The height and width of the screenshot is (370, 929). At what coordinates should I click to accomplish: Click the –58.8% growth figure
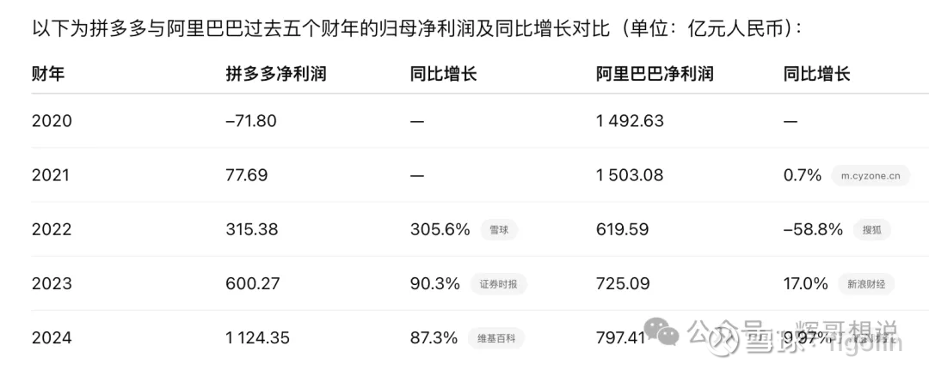coord(813,230)
